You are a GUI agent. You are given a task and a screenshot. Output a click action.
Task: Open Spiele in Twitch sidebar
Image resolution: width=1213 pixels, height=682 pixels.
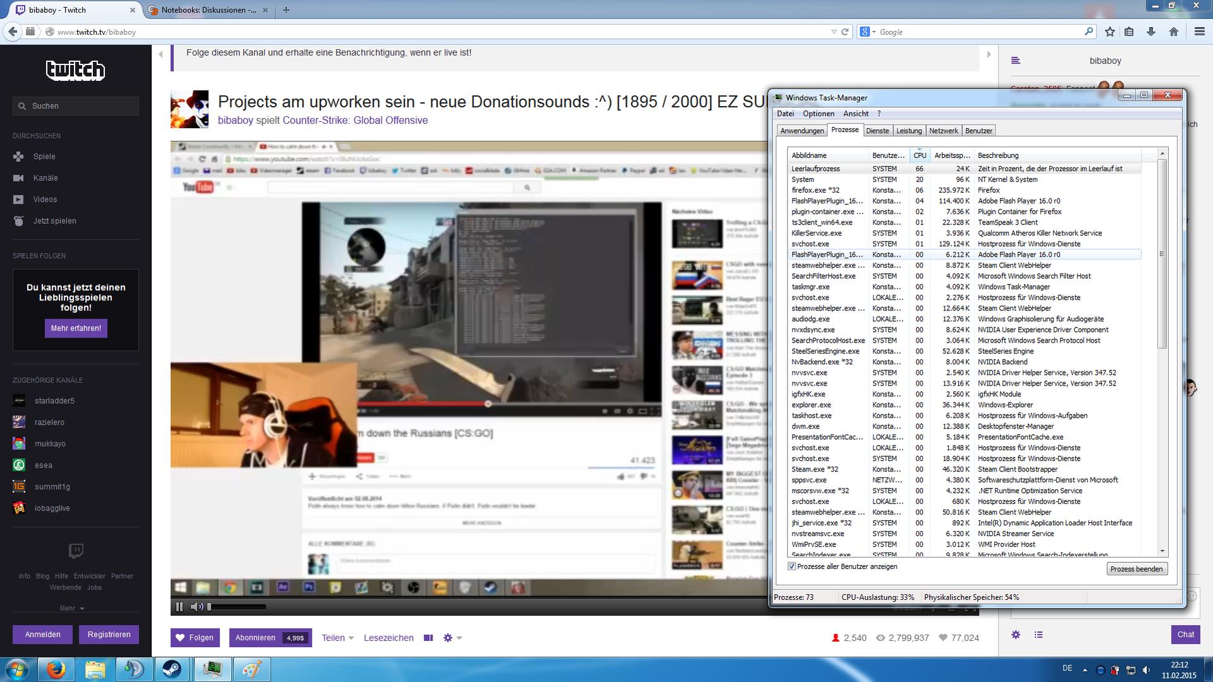(44, 156)
